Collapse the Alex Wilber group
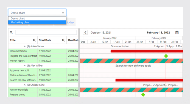This screenshot has height=104, width=190. 25,66
